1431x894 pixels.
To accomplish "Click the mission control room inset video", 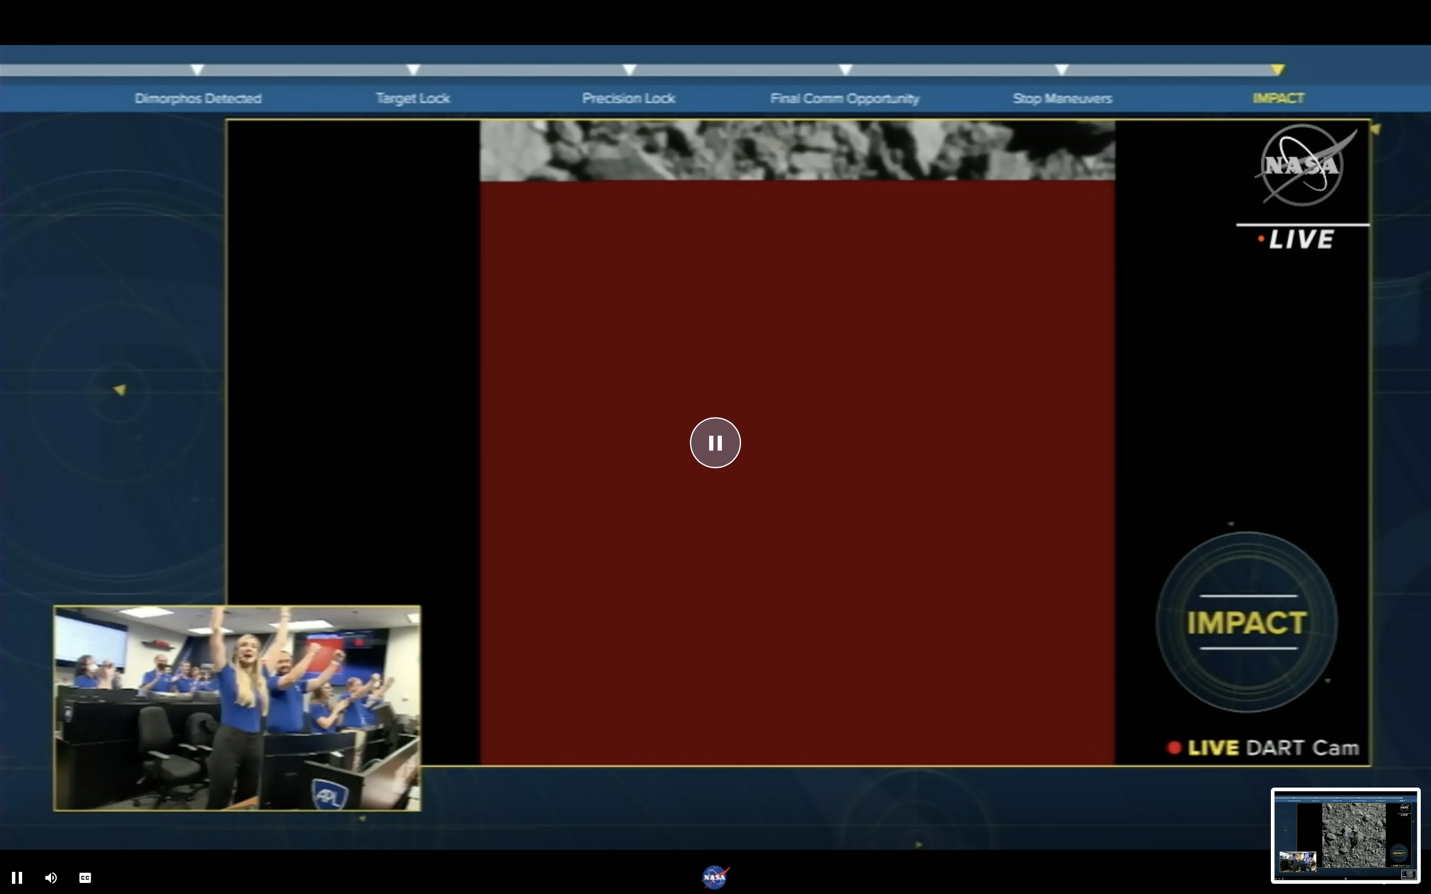I will tap(237, 708).
